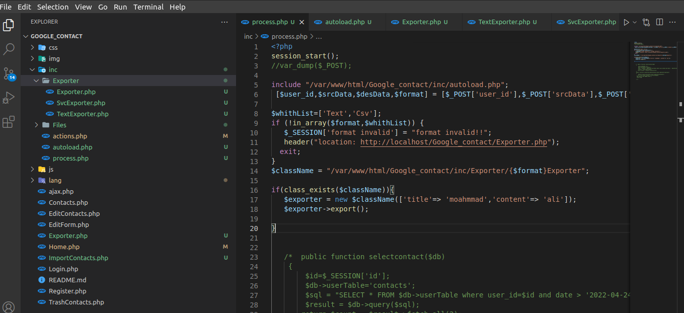Open root-level Exporter.php below EditForm.php
This screenshot has width=684, height=313.
(x=128, y=236)
